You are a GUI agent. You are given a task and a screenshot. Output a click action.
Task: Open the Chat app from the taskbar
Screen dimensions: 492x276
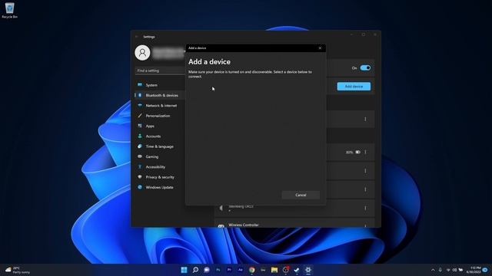click(207, 270)
